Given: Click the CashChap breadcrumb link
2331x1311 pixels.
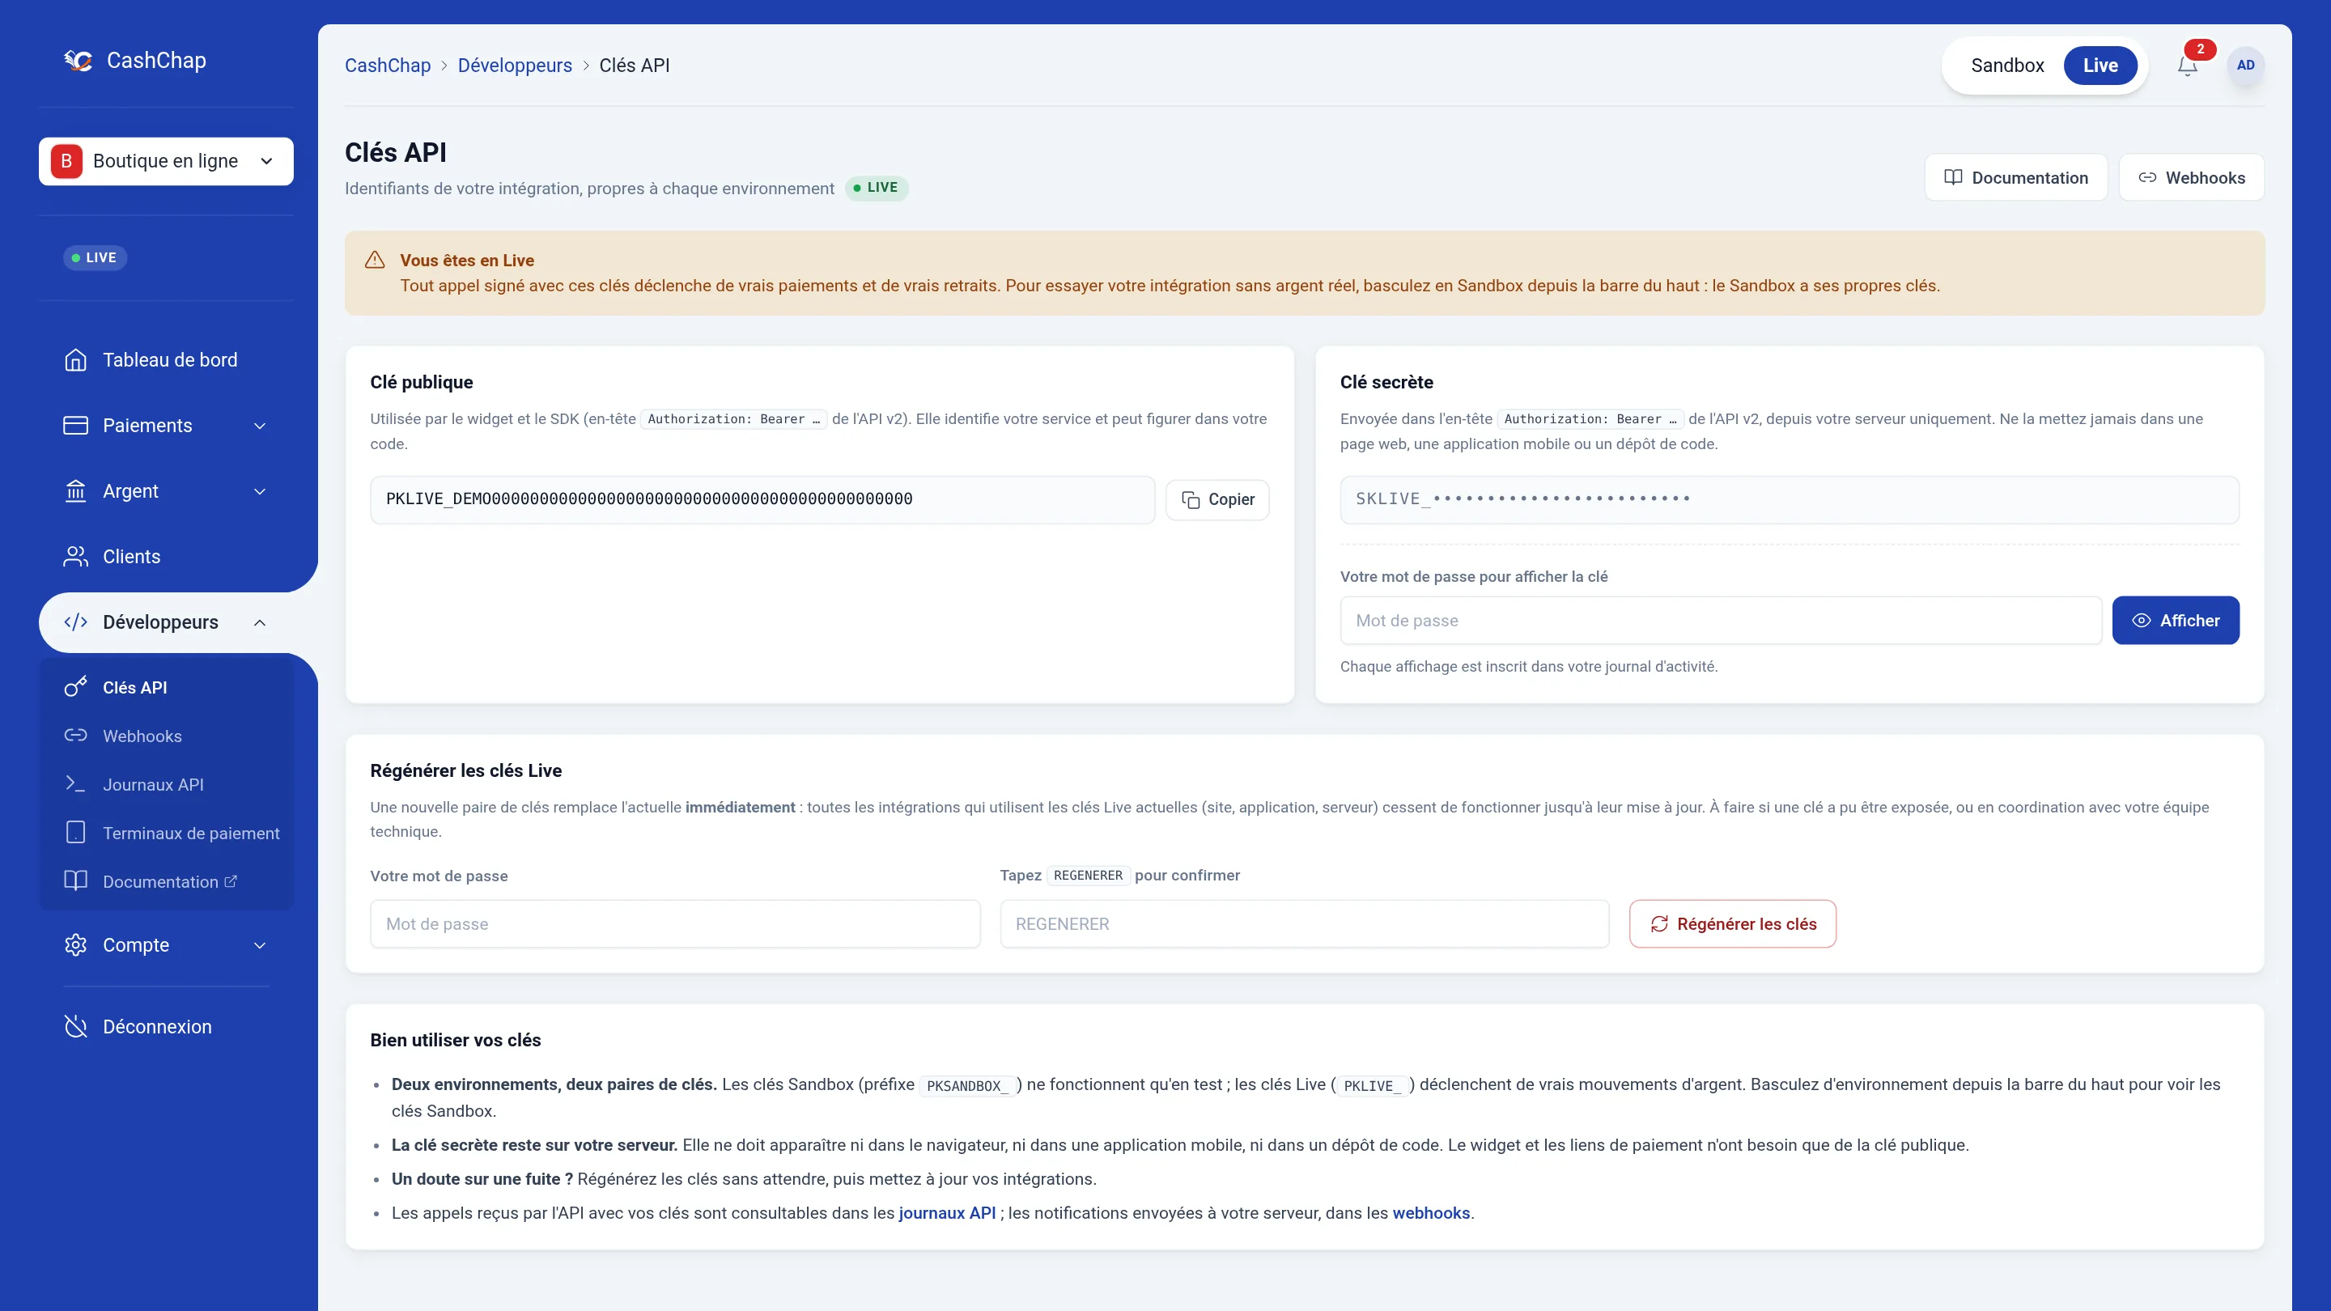Looking at the screenshot, I should tap(388, 65).
